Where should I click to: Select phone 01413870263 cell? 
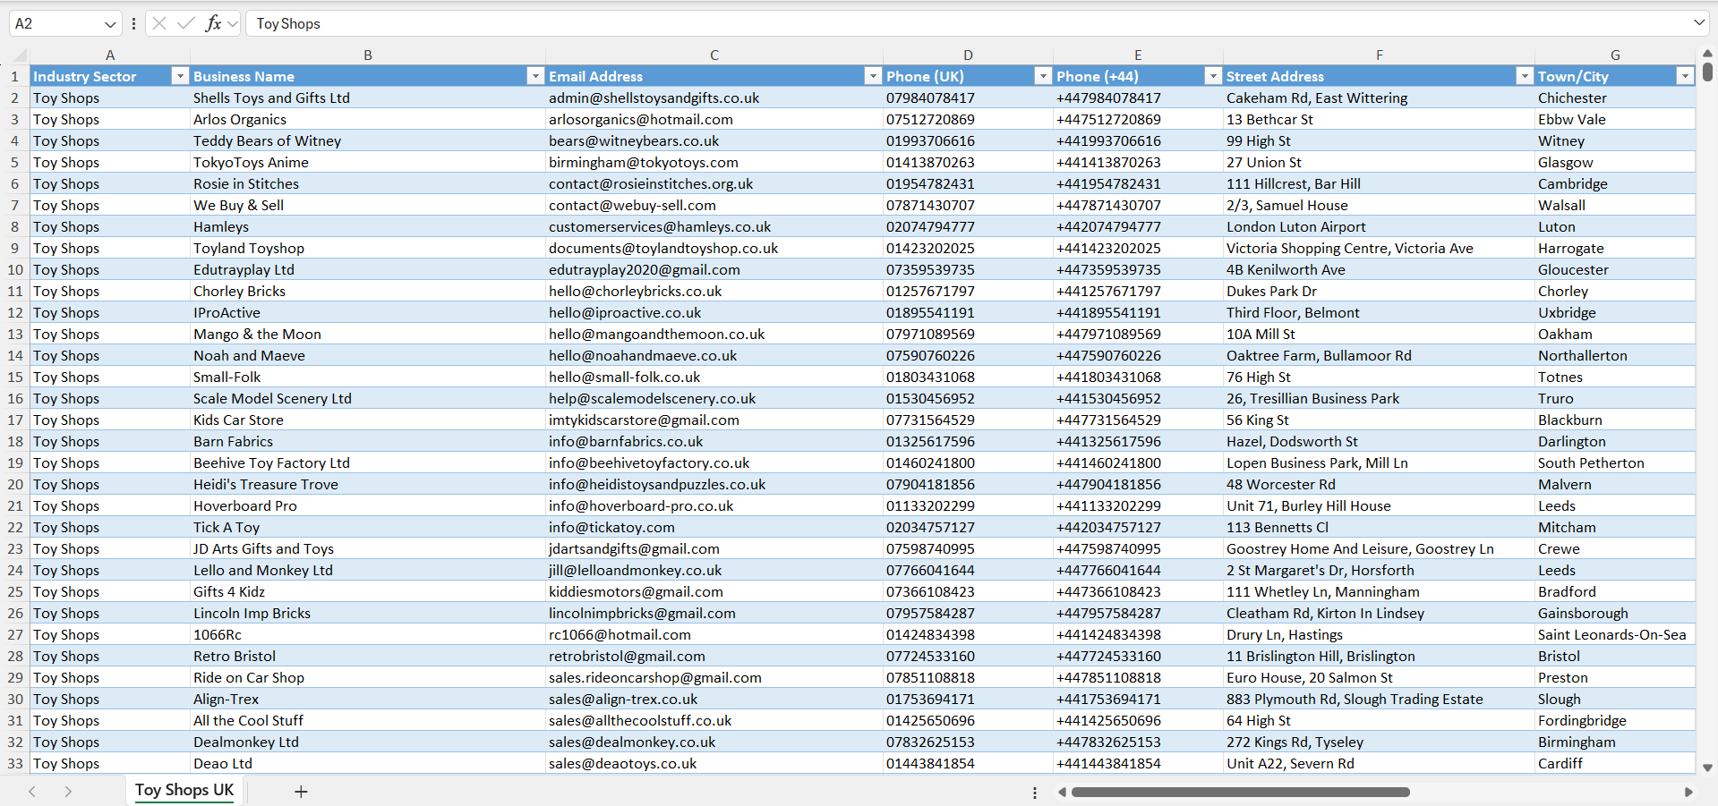968,162
